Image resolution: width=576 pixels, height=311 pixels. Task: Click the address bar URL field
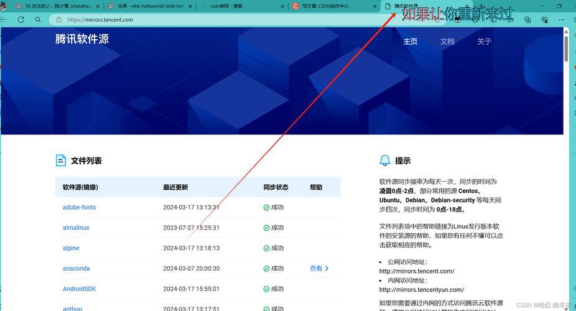(247, 19)
